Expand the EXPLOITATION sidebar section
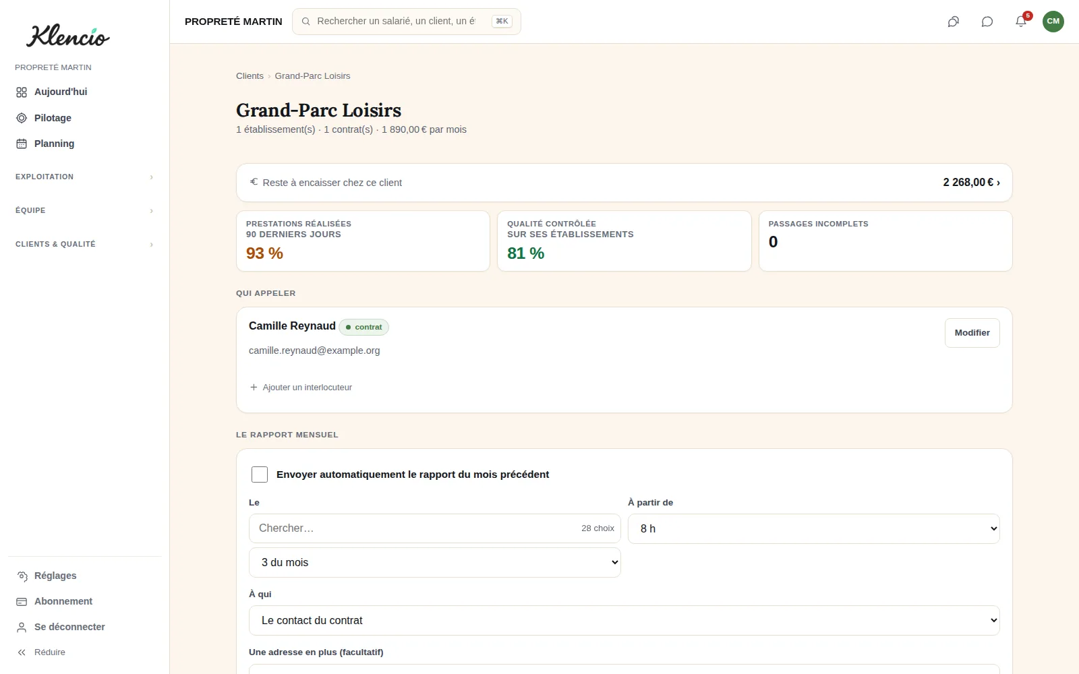Screen dimensions: 1079x674 point(85,177)
